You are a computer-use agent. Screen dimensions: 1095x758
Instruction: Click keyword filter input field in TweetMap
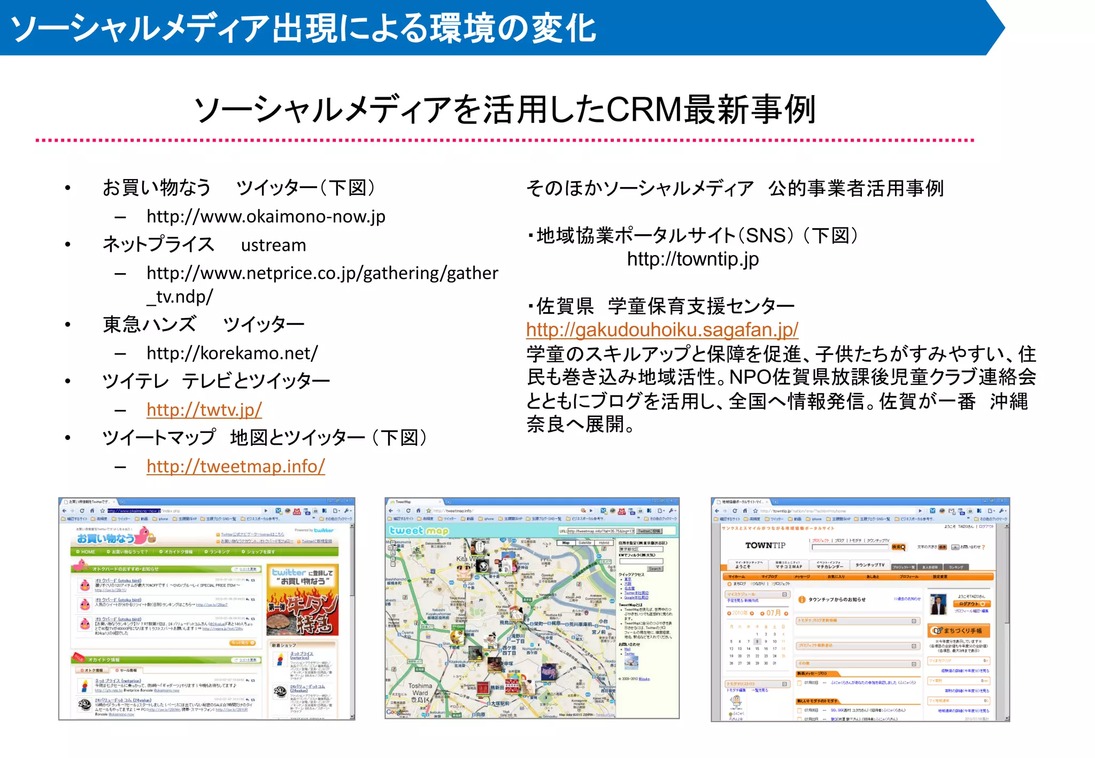tap(642, 561)
